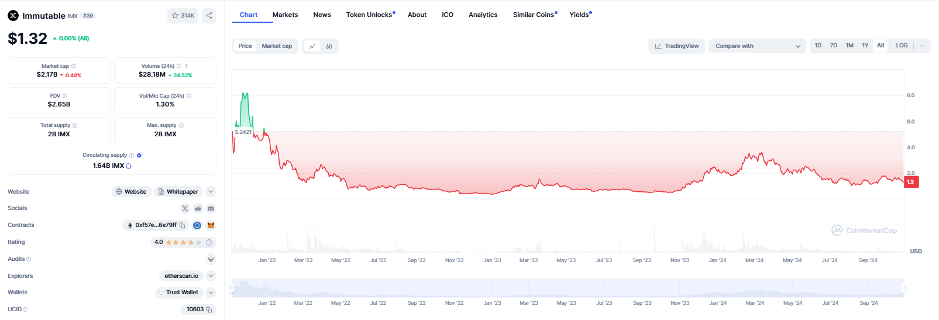
Task: Copy the 0xf57e...6e79ff contract address
Action: pyautogui.click(x=183, y=225)
